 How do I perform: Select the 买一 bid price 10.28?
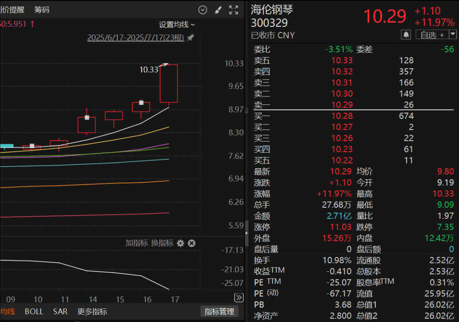[342, 116]
